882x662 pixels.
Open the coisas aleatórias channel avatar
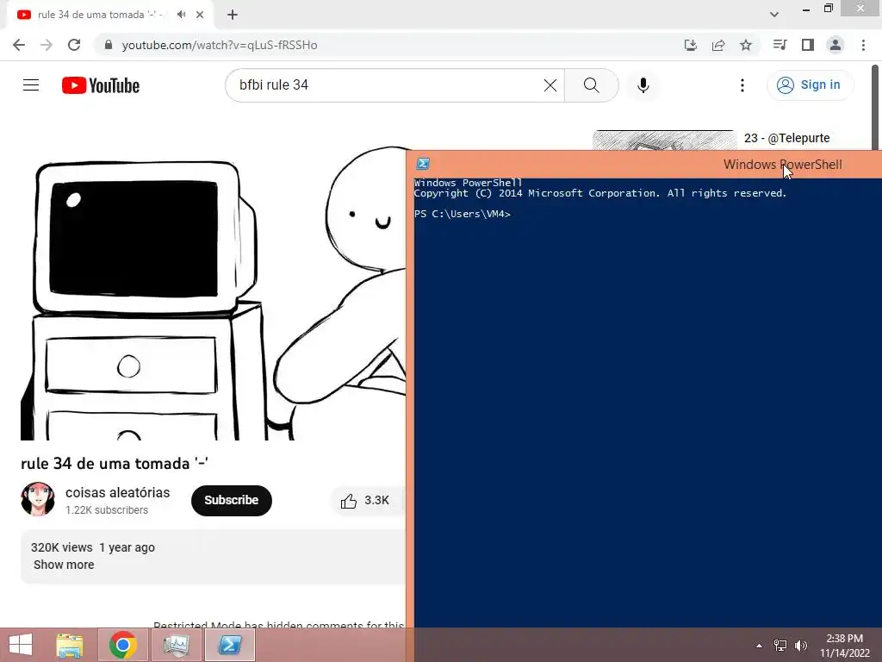tap(38, 499)
